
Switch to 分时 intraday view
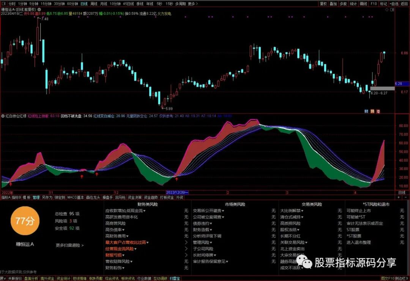tap(12, 4)
